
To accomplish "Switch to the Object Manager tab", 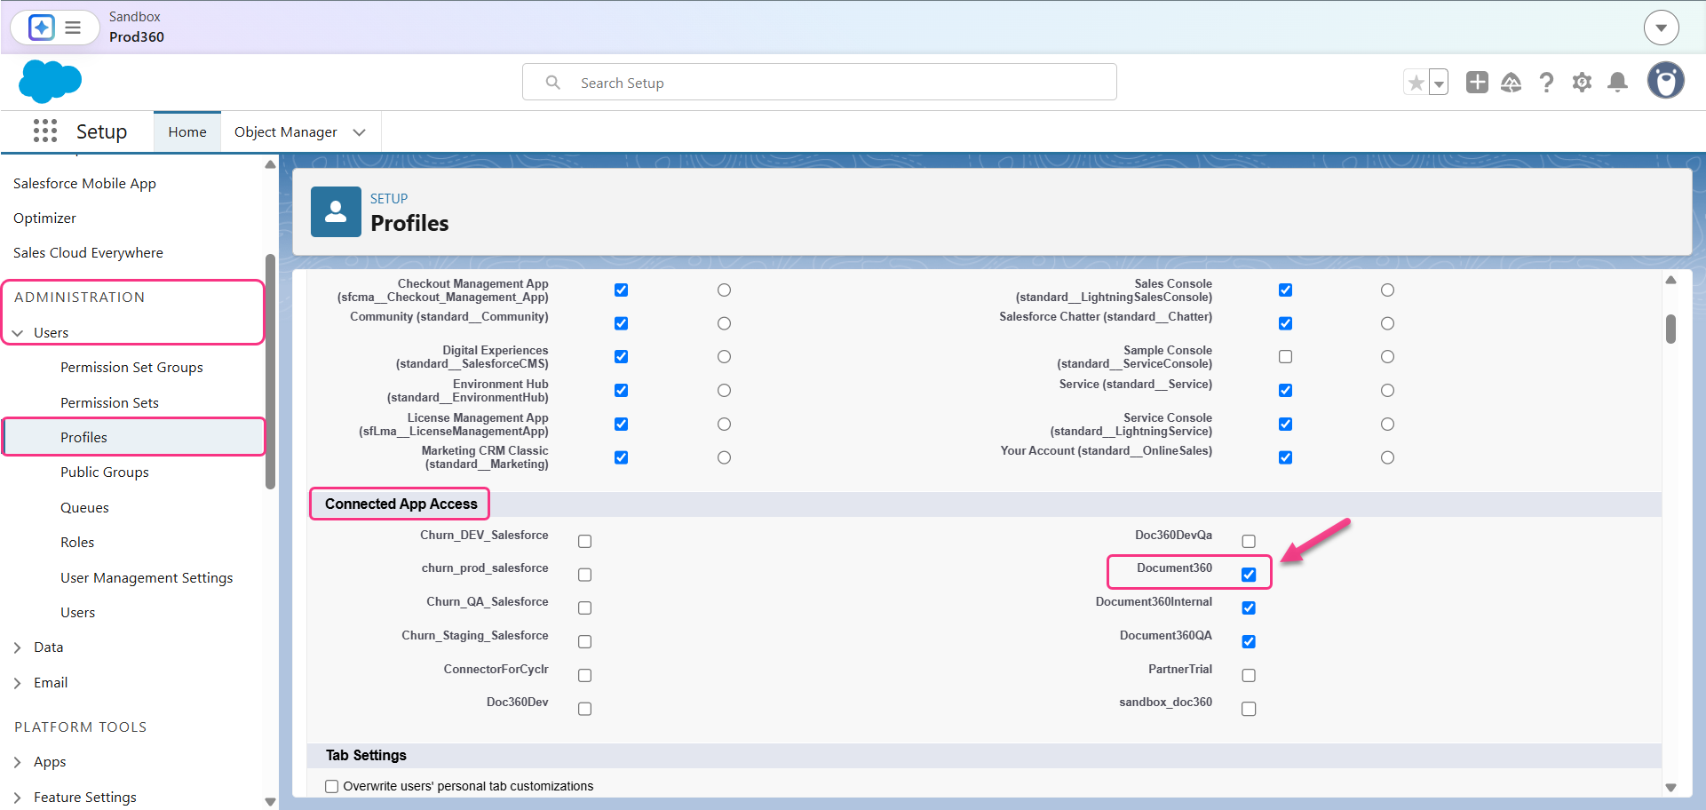I will (x=286, y=132).
